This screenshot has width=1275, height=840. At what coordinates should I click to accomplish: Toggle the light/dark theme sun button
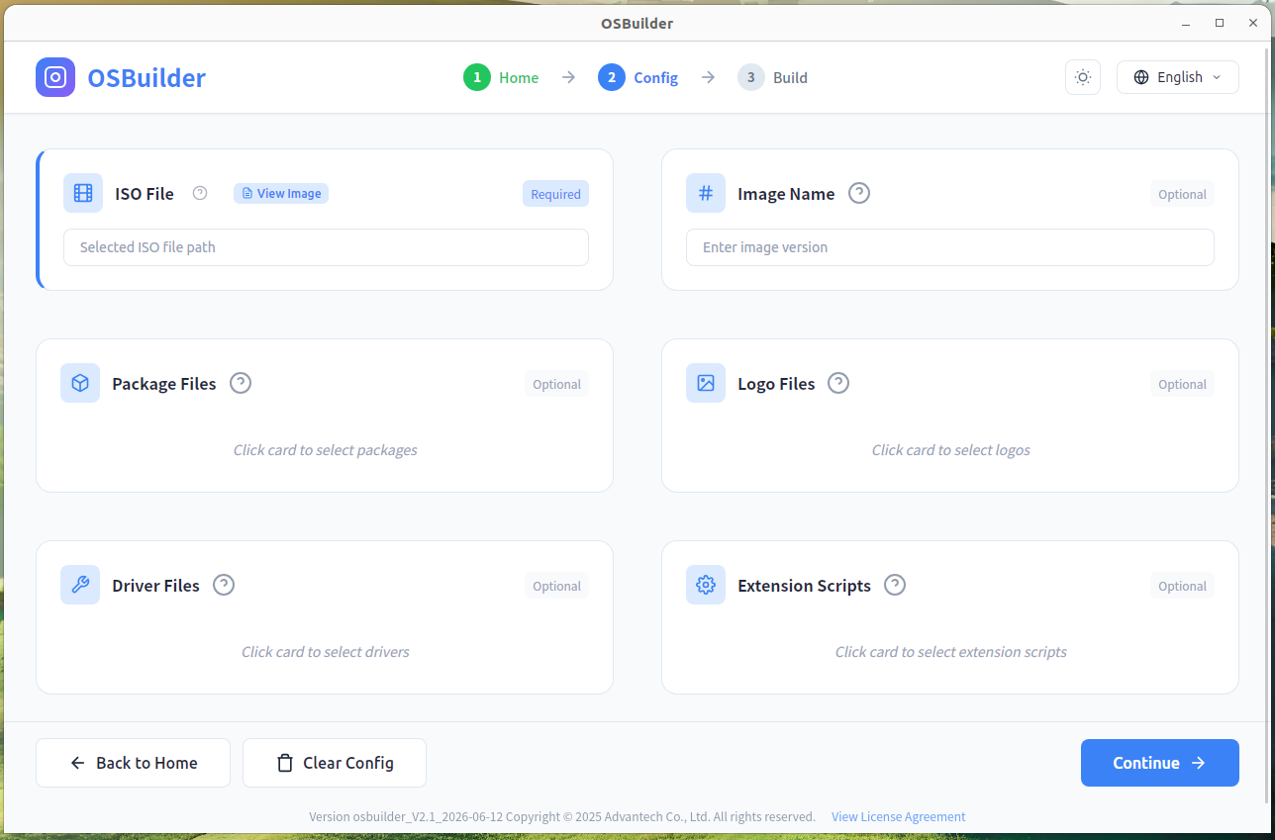pyautogui.click(x=1083, y=77)
